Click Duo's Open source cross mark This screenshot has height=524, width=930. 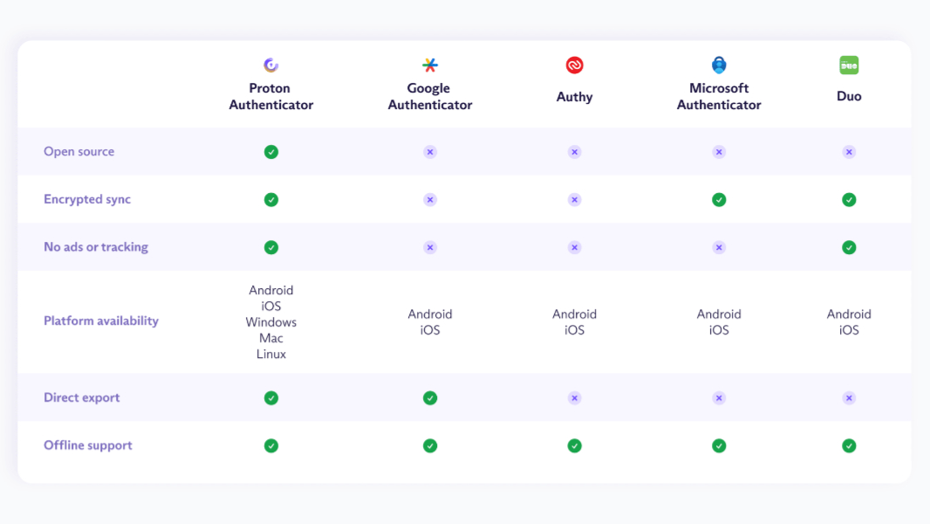tap(849, 152)
